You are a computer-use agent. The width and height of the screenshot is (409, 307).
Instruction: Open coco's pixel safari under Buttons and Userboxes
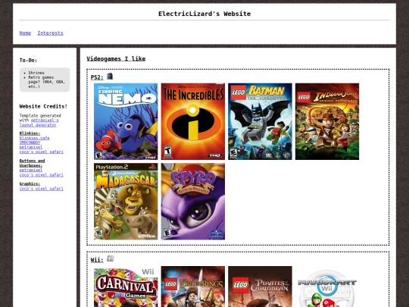pos(41,174)
